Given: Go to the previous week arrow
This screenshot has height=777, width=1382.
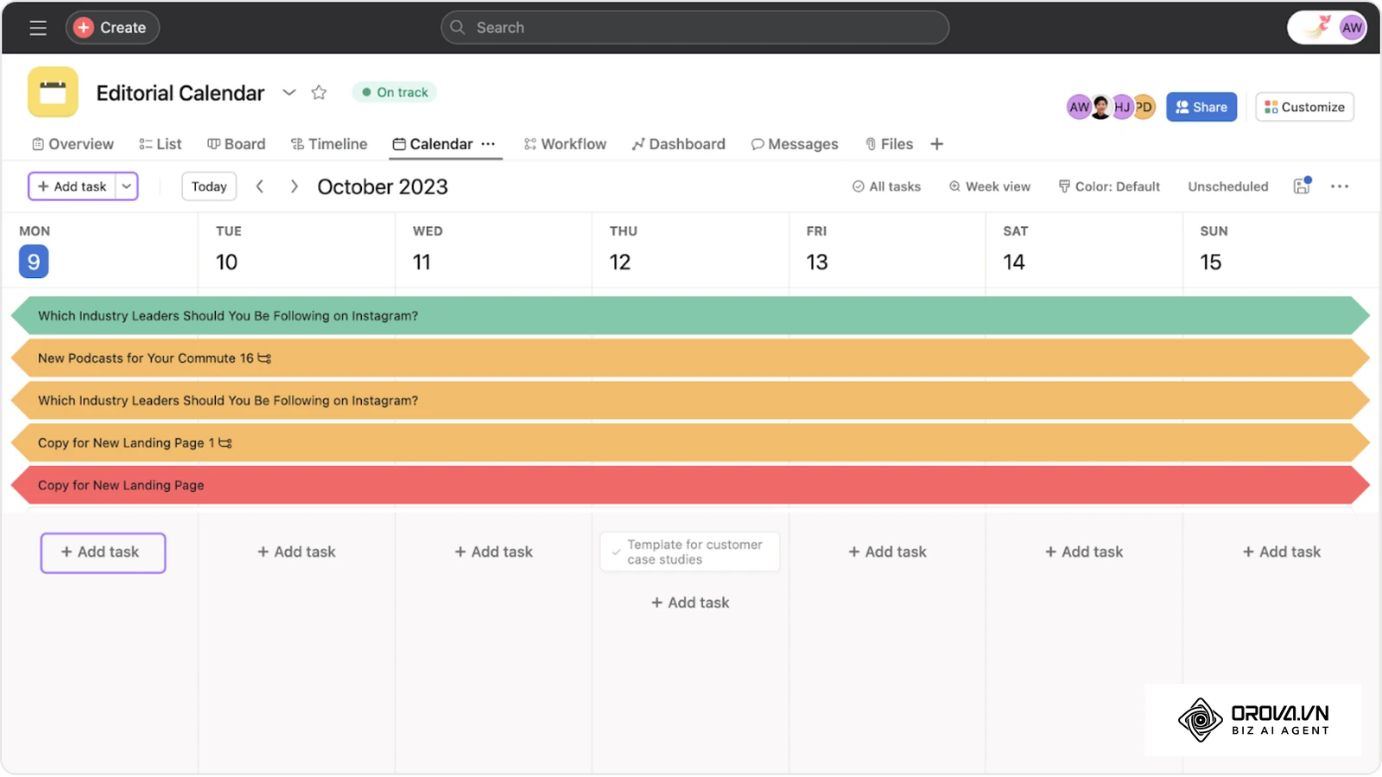Looking at the screenshot, I should click(x=259, y=186).
